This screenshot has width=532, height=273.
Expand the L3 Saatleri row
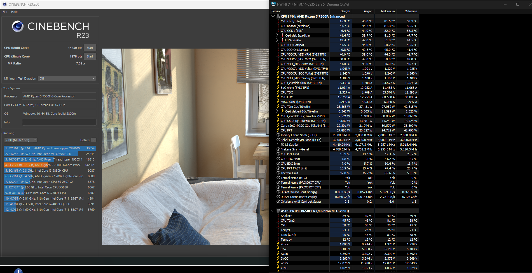click(277, 145)
